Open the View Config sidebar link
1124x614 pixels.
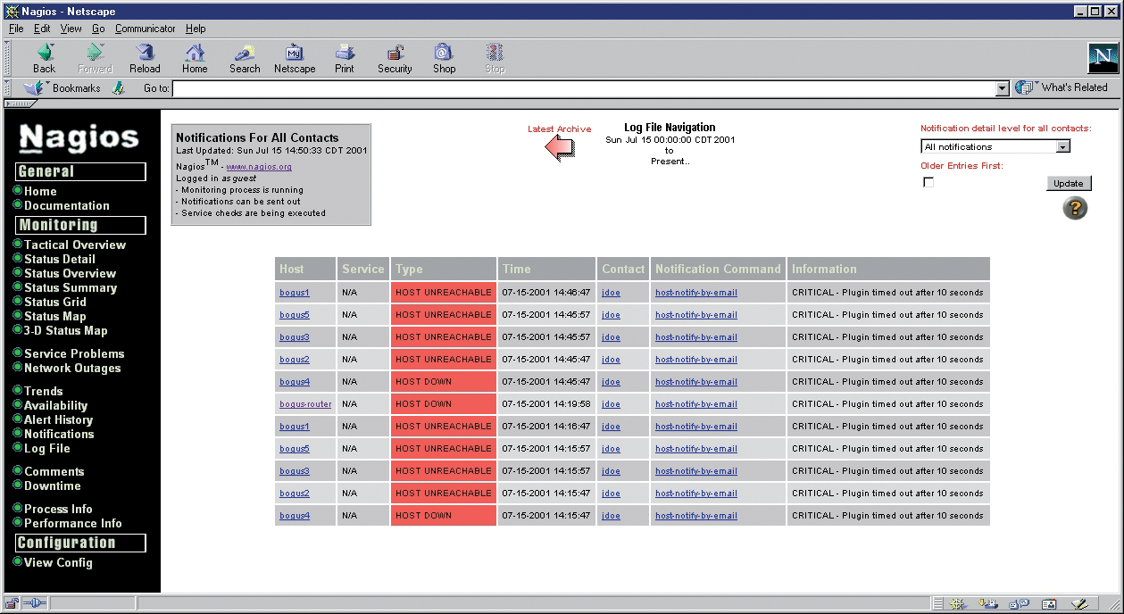tap(58, 562)
